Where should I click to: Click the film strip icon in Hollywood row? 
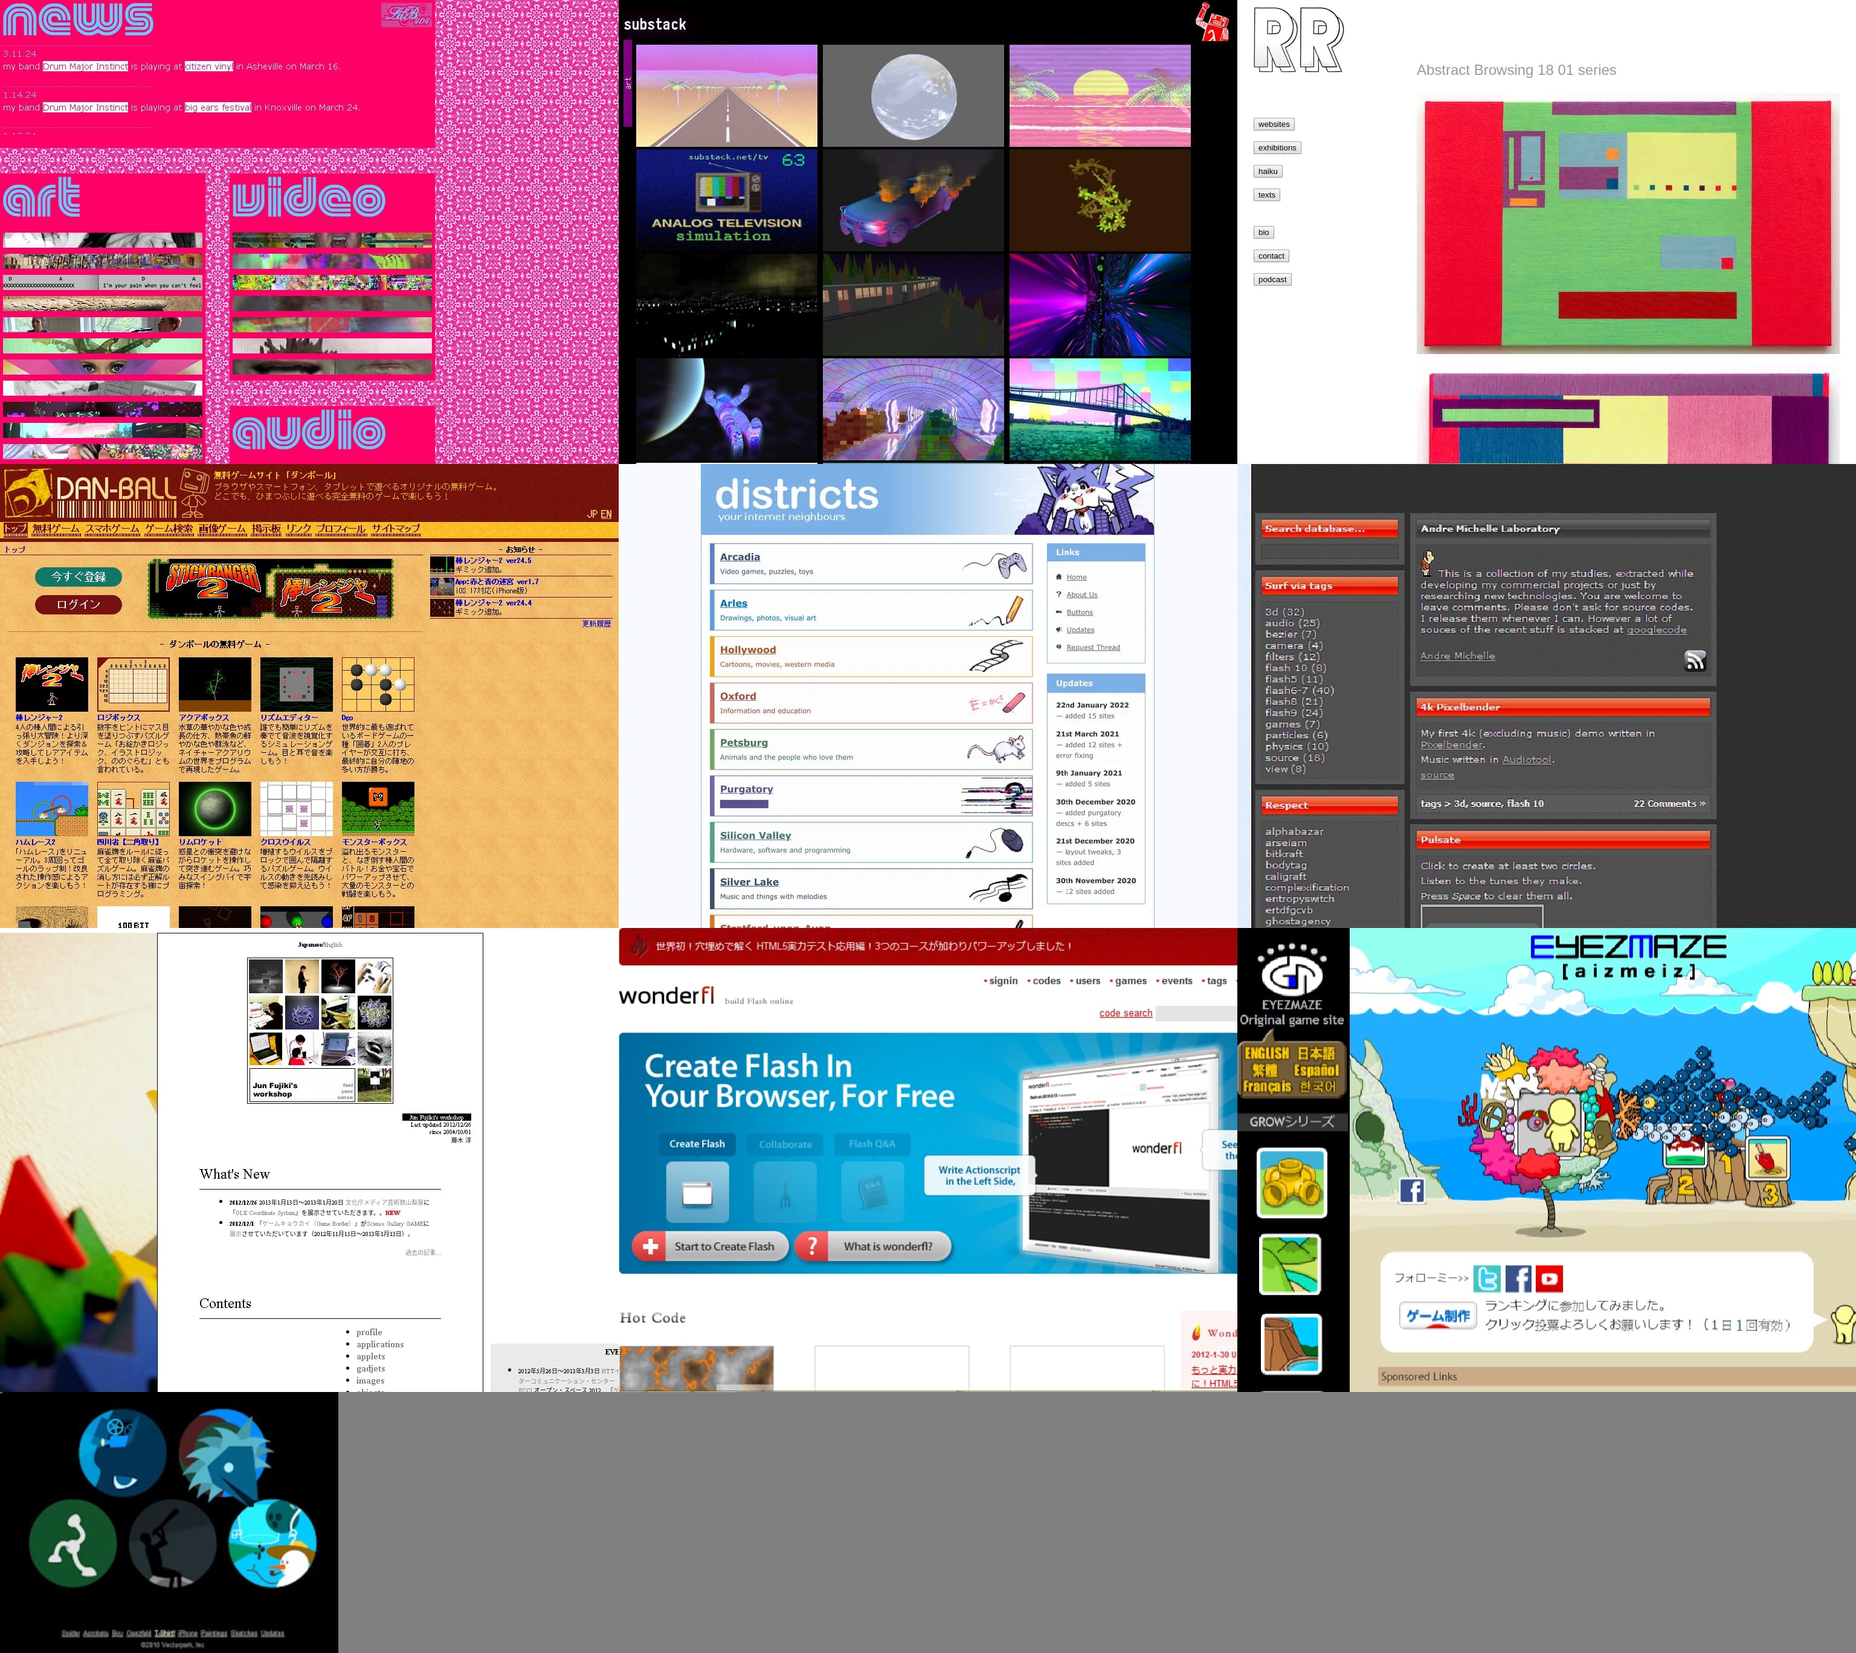click(996, 657)
